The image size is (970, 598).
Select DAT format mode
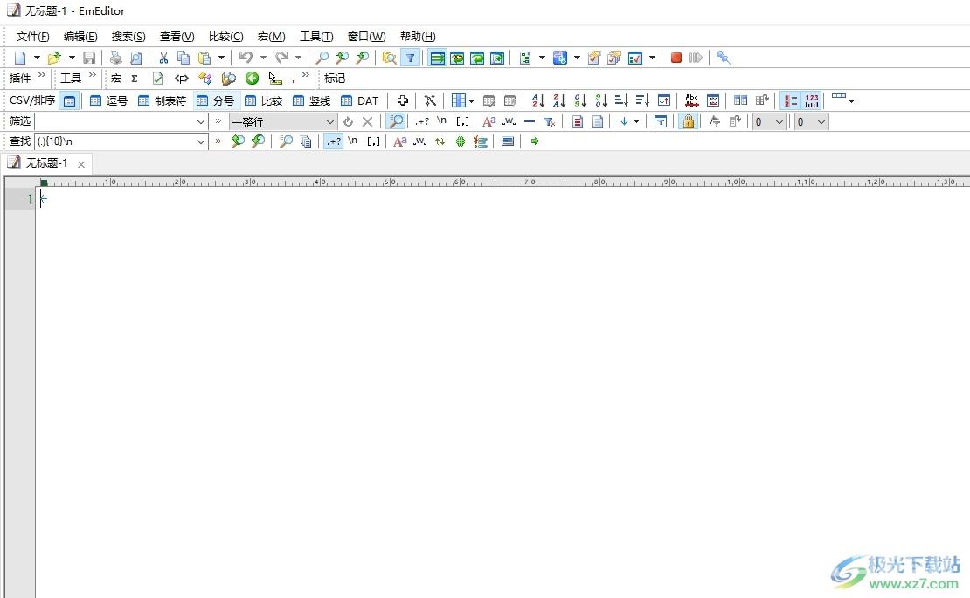click(x=359, y=100)
